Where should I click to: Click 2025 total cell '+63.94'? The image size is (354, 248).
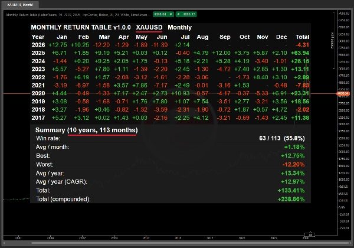point(300,53)
